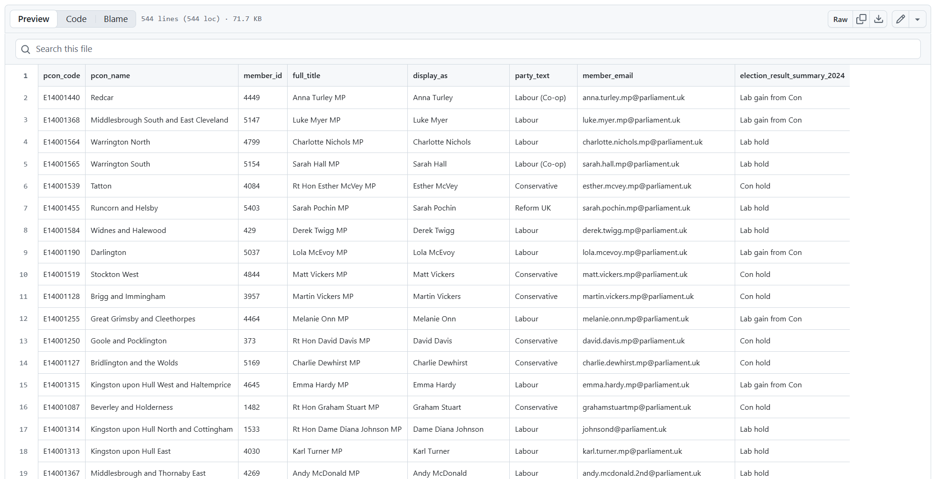Viewport: 933px width, 479px height.
Task: Click the Esther McVey display name cell
Action: pyautogui.click(x=459, y=186)
